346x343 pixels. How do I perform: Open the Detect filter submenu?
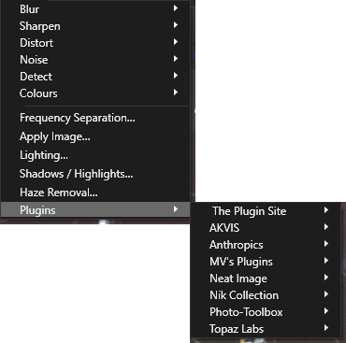click(95, 77)
